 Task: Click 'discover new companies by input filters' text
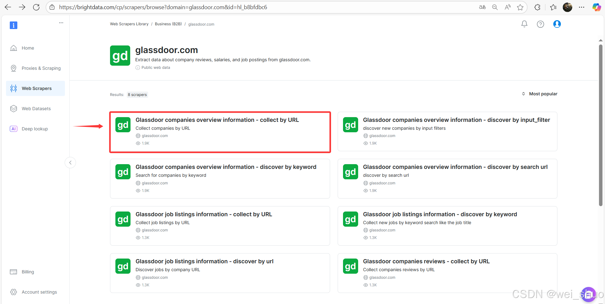click(404, 128)
